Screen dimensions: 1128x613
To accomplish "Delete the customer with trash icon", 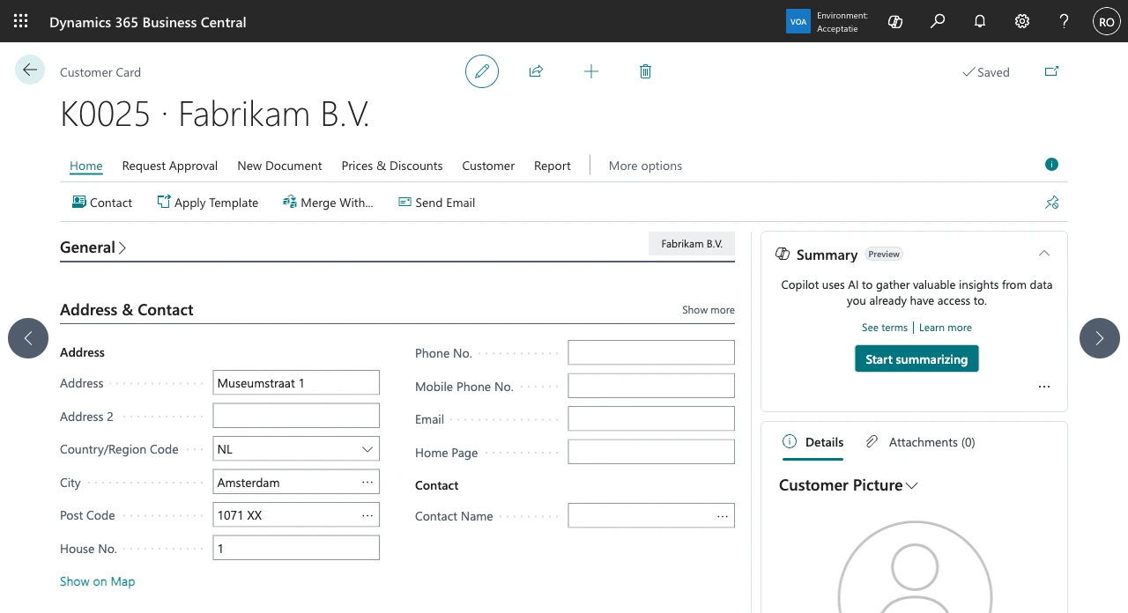I will 645,71.
